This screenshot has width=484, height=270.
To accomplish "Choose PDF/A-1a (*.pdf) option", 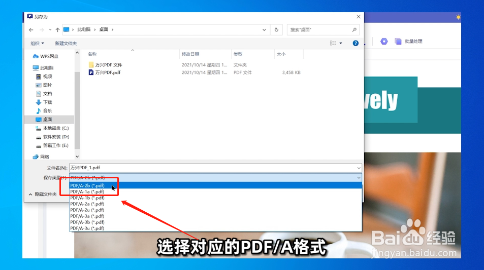I will [215, 191].
